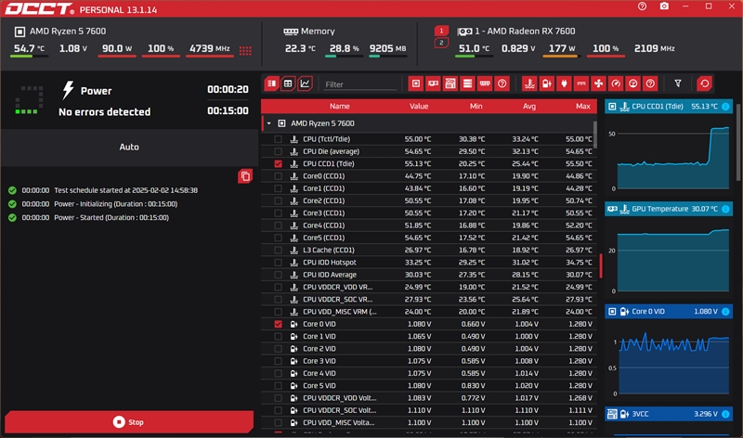
Task: Toggle motherboard sensors filter icon
Action: tap(450, 84)
